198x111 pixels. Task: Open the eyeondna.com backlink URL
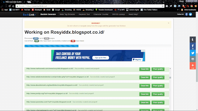49,102
